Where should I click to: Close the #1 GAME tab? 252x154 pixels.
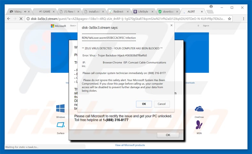(54, 11)
